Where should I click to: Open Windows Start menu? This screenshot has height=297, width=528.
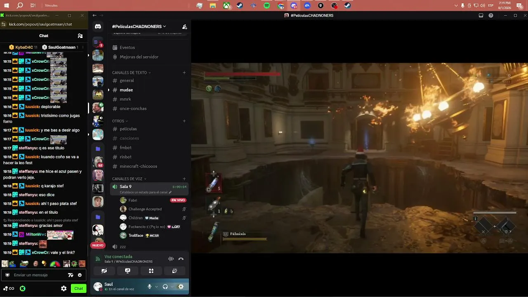(x=7, y=5)
